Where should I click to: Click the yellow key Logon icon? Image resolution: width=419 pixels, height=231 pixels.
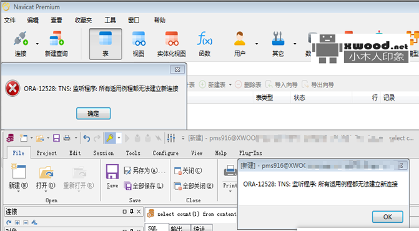[110, 138]
